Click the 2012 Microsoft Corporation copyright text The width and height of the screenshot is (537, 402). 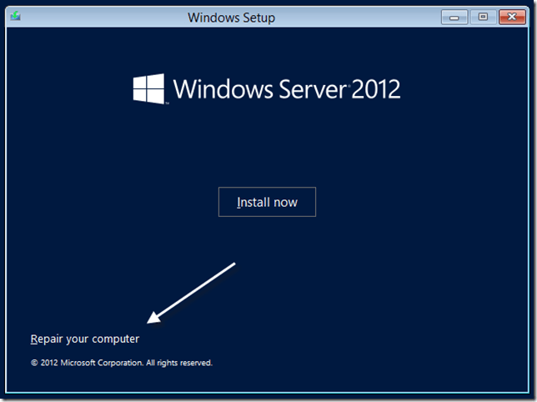pos(122,363)
